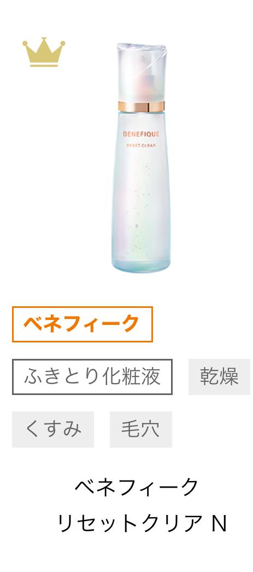This screenshot has width=253, height=572.
Task: Click the crown's center peak
Action: click(x=44, y=40)
